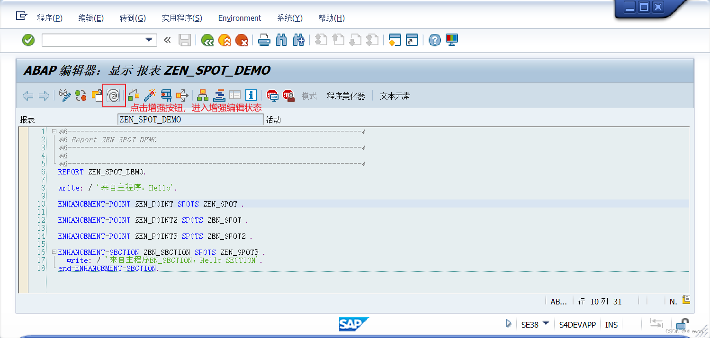Open the Environment menu

[239, 18]
